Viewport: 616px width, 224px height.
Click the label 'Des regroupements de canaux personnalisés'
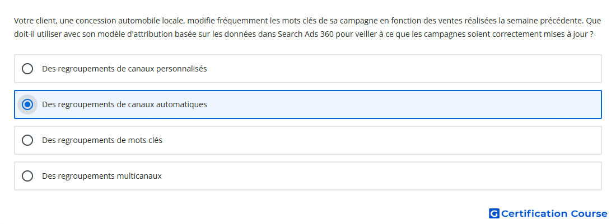pyautogui.click(x=124, y=69)
